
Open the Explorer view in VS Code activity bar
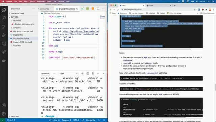coord(4,10)
